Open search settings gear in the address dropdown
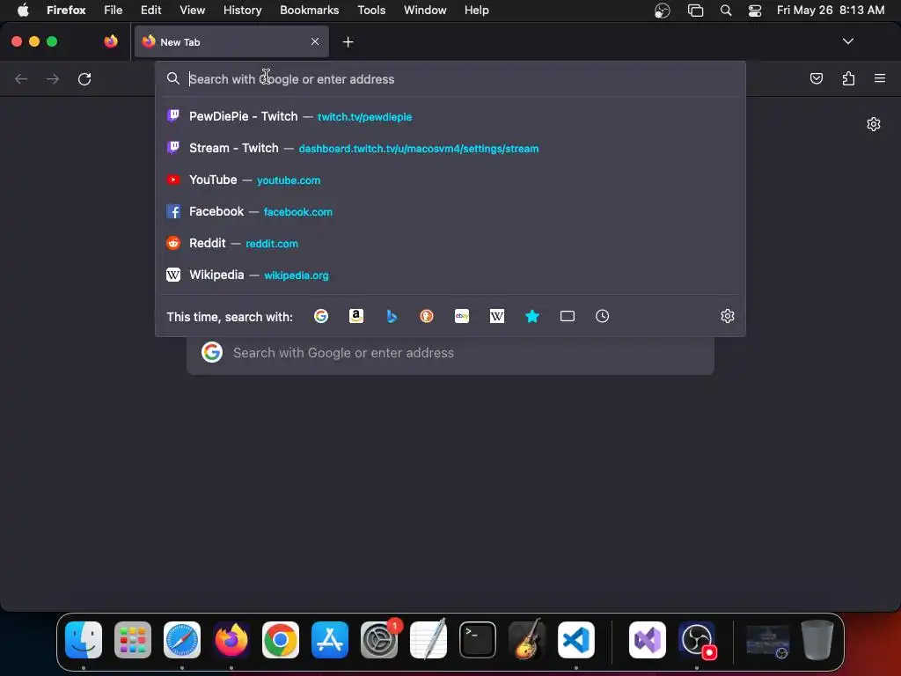901x676 pixels. pos(728,316)
